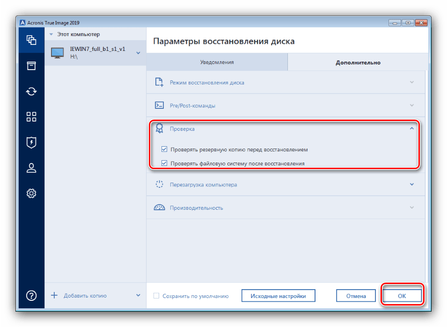Viewport: 447px width, 327px height.
Task: Open the Backup section in sidebar
Action: (31, 40)
